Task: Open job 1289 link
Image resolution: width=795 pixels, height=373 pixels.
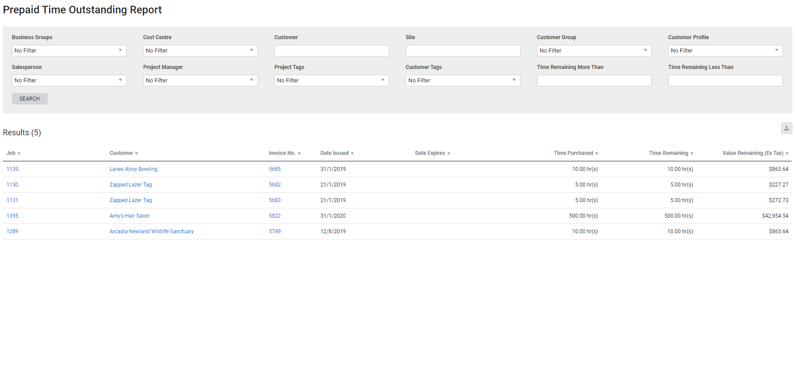Action: point(12,231)
